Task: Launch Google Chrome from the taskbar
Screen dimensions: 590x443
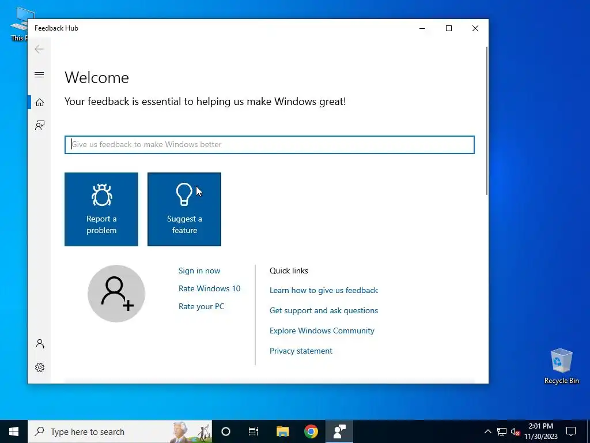Action: (311, 431)
